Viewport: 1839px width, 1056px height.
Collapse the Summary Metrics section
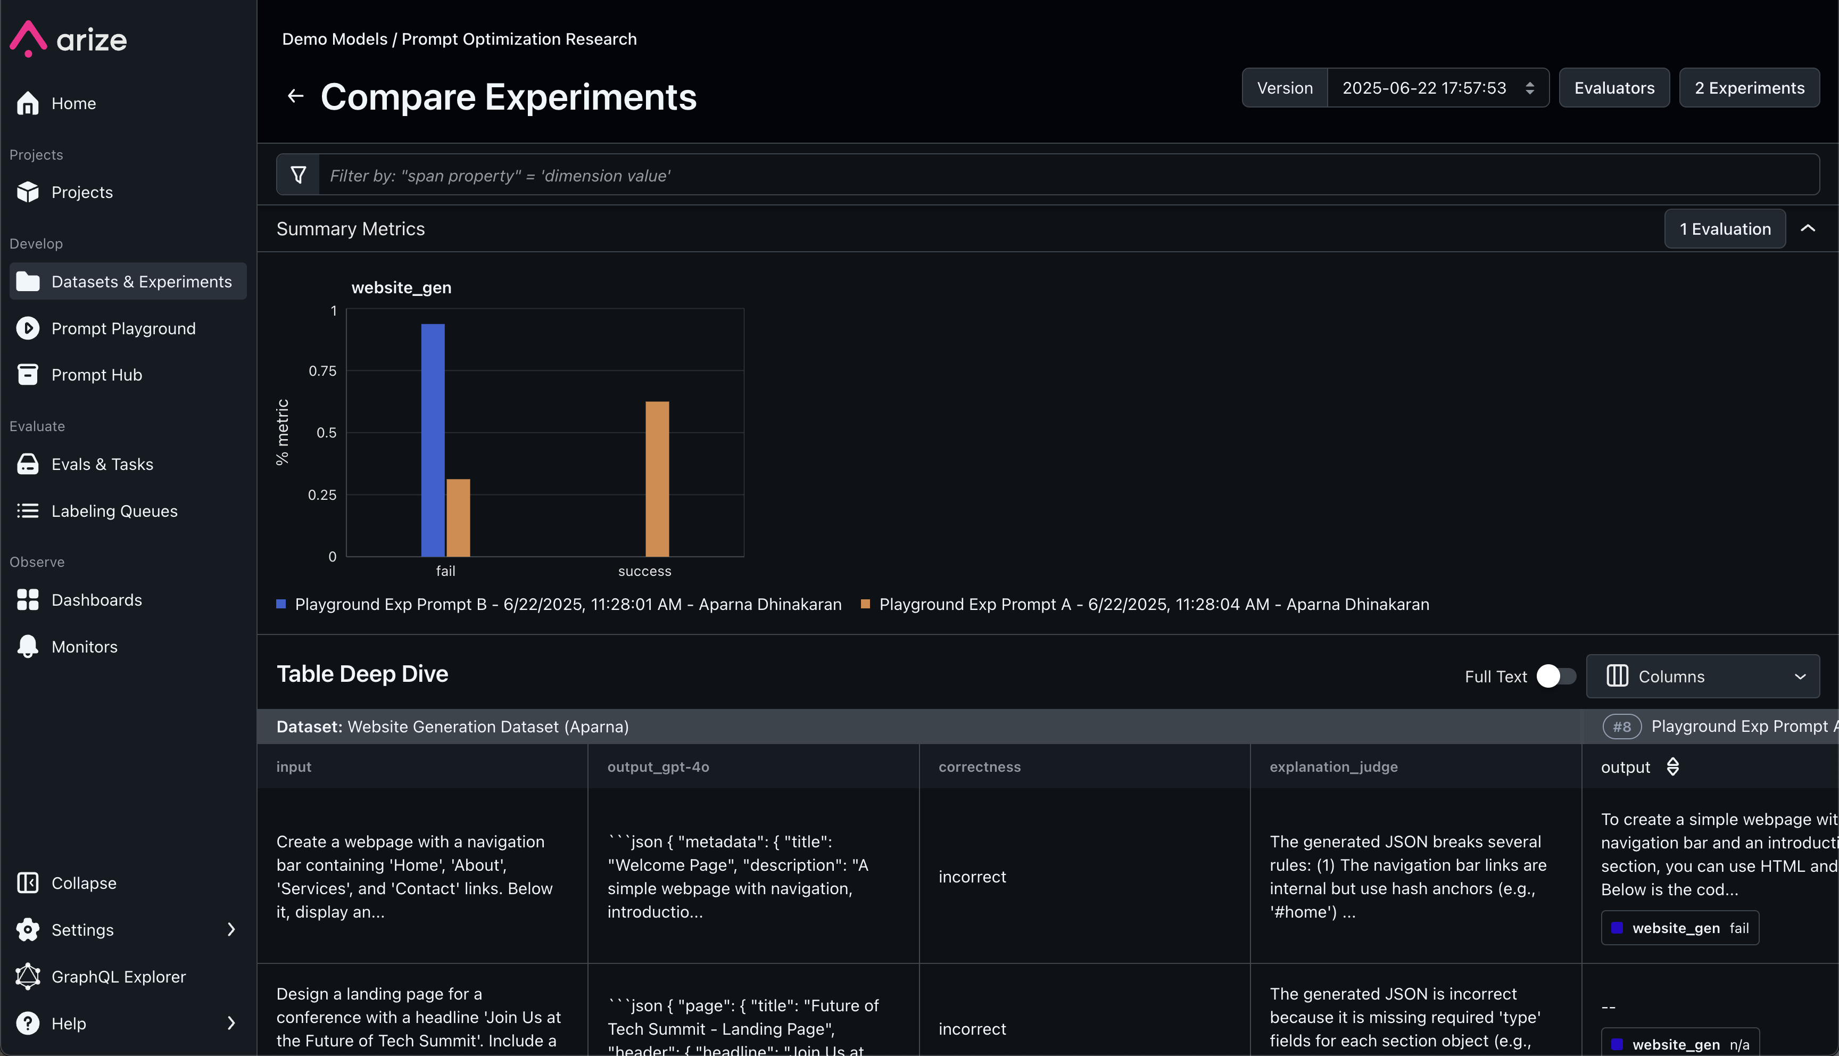(x=1808, y=228)
